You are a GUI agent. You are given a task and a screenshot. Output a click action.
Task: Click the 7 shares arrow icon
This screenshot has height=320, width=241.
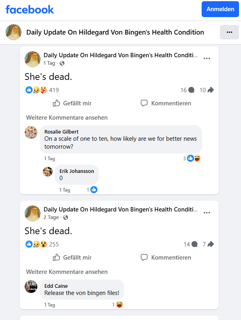pyautogui.click(x=210, y=244)
